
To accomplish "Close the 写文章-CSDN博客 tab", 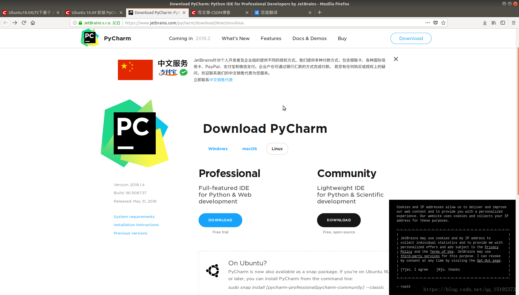I will coord(247,12).
